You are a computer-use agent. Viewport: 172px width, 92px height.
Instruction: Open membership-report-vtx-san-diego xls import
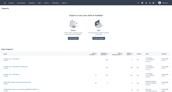21,89
